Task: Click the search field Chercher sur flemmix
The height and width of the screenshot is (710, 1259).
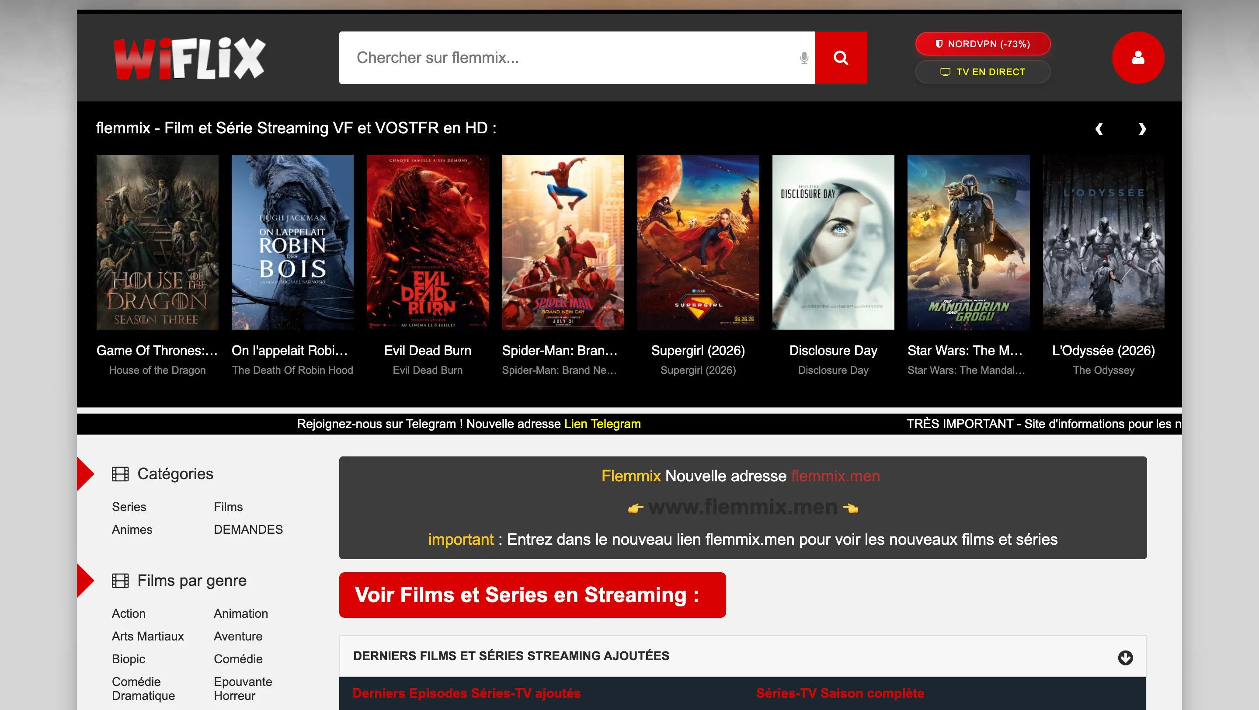Action: [x=577, y=58]
